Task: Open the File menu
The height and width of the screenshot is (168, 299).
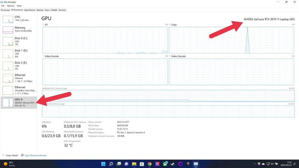Action: [3, 6]
